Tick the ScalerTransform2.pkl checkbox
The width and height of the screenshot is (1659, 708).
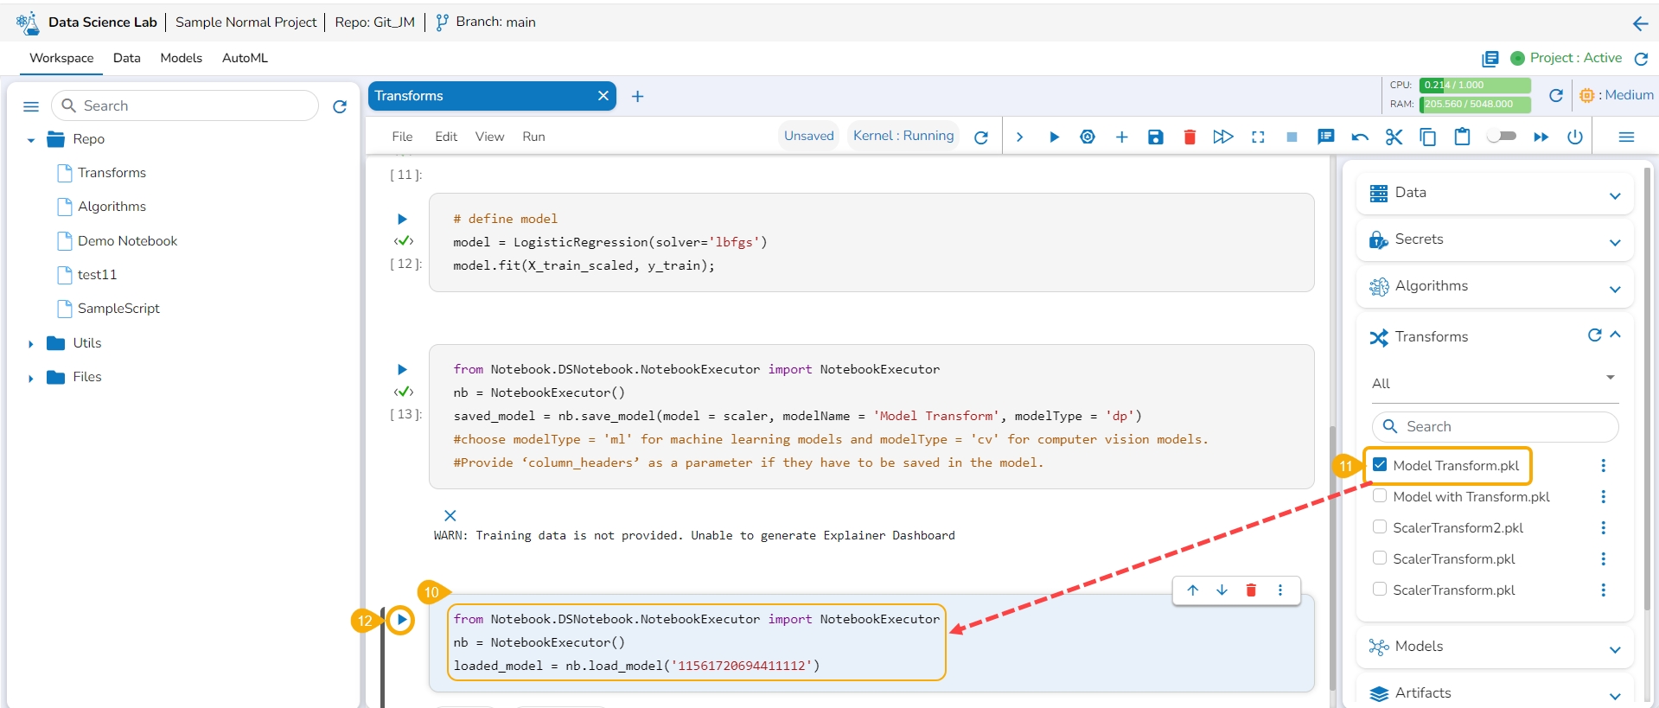(x=1380, y=527)
